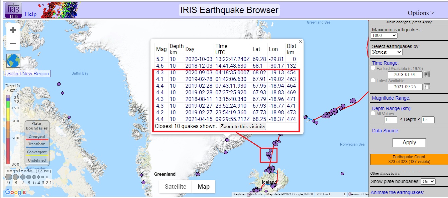The image size is (448, 198).
Task: Open calendar picker for end date
Action: click(x=427, y=87)
